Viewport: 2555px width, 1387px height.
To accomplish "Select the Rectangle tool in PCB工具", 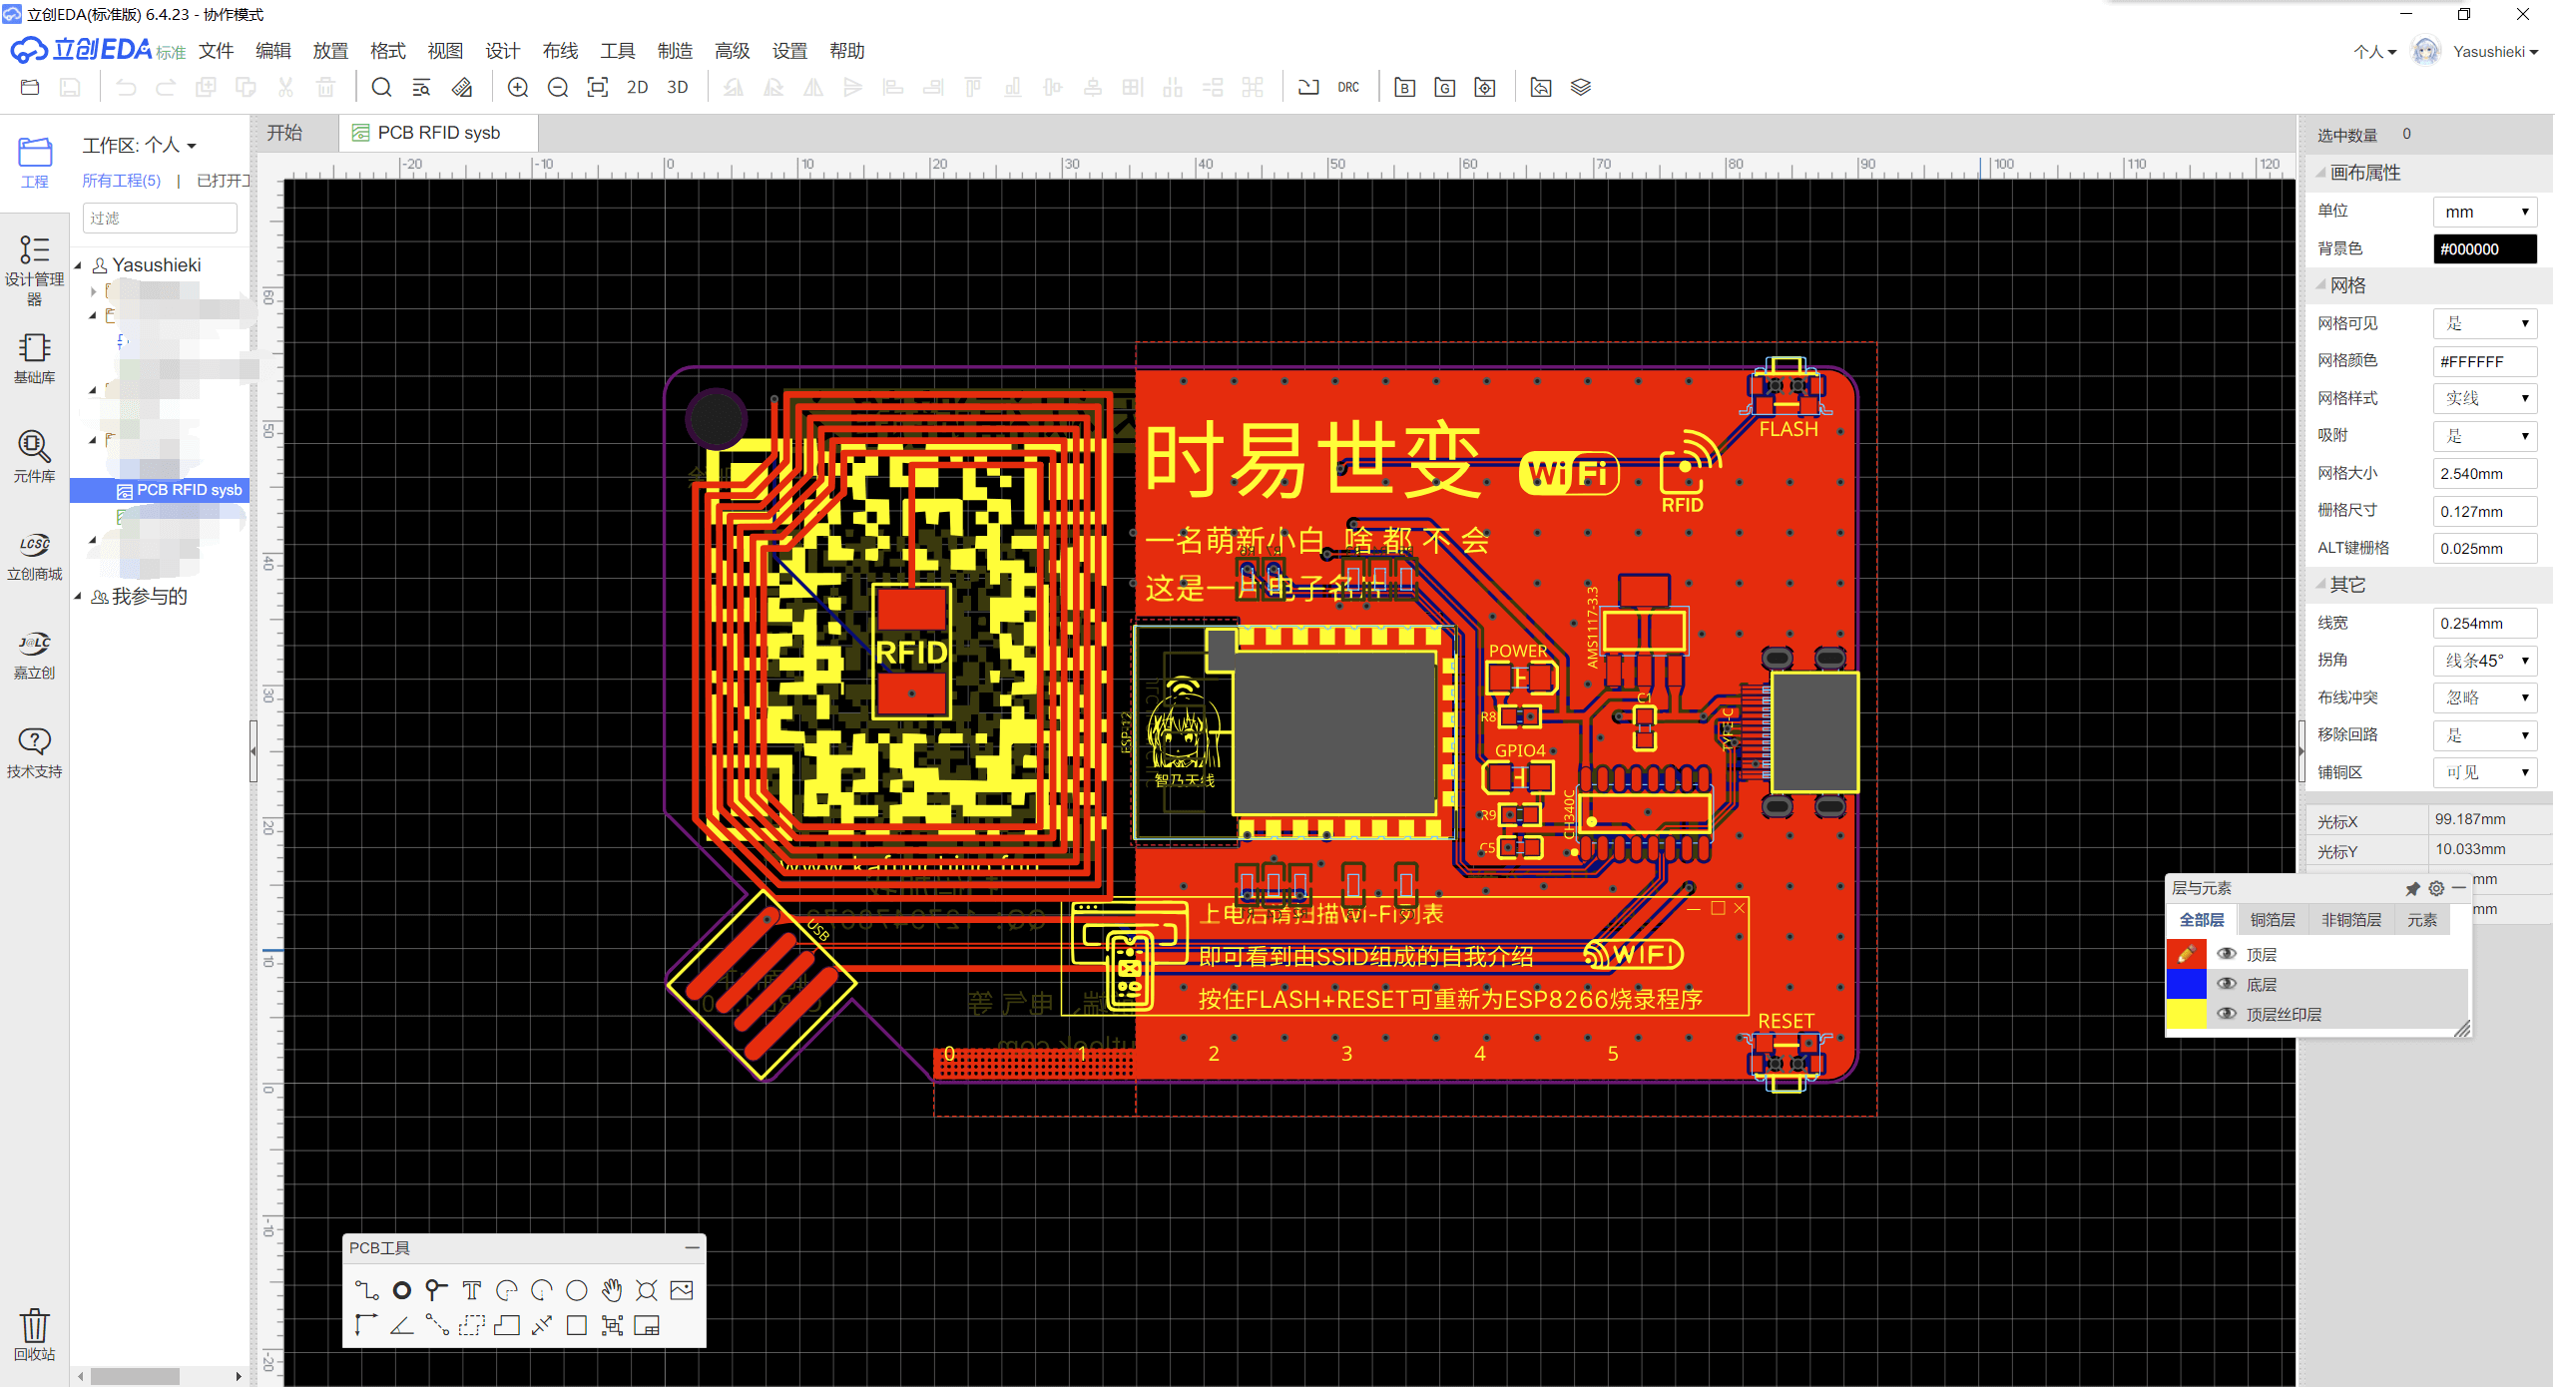I will [577, 1325].
